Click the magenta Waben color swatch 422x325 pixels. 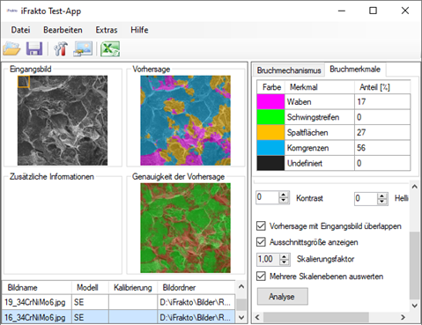[x=270, y=102]
